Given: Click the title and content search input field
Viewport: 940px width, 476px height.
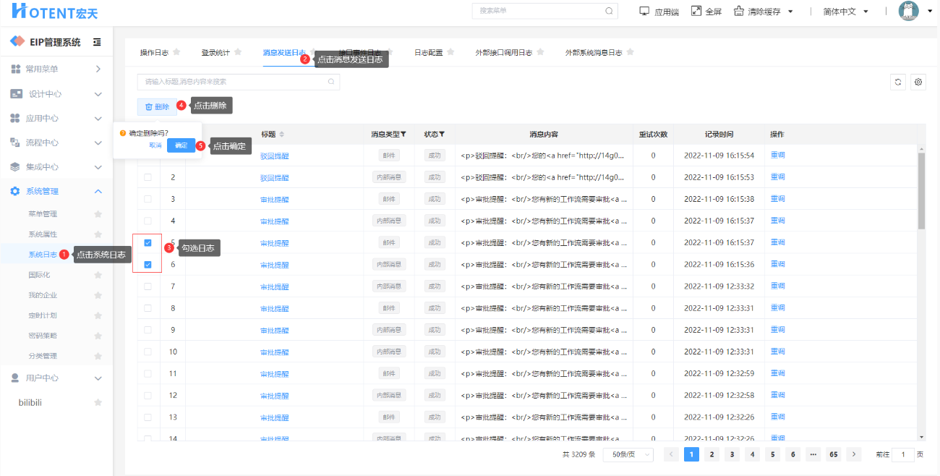Looking at the screenshot, I should pos(231,82).
